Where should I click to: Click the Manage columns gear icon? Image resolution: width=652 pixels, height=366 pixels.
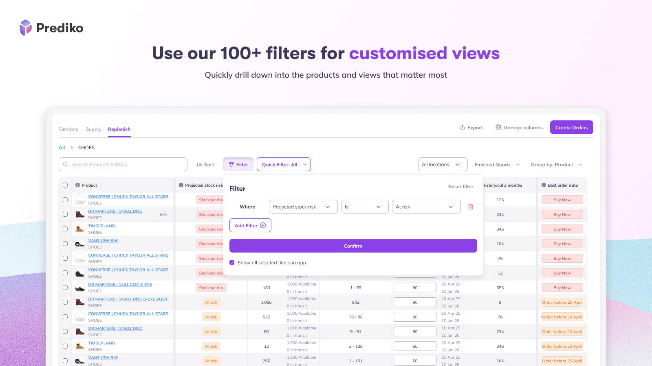(498, 127)
